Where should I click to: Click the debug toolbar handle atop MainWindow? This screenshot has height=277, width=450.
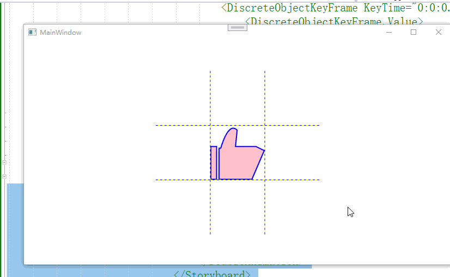238,28
